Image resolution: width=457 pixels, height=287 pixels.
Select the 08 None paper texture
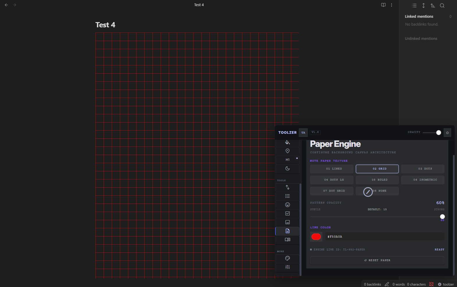(x=377, y=191)
